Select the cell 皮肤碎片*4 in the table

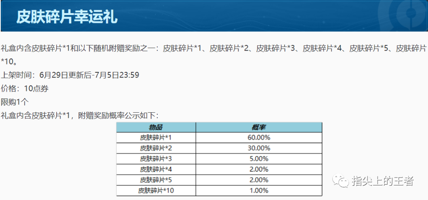point(156,170)
